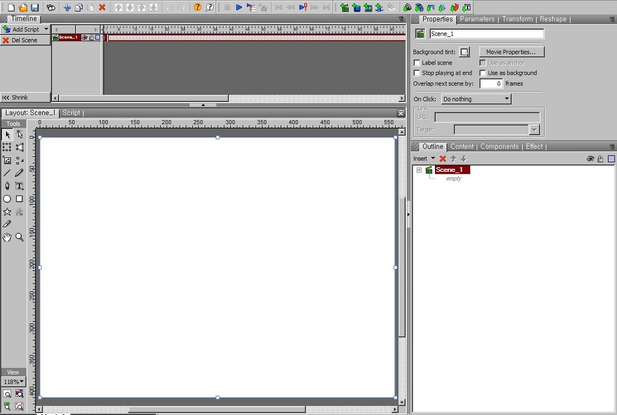Viewport: 617px width, 415px height.
Task: Collapse the Scene_1 tree node
Action: click(x=419, y=170)
